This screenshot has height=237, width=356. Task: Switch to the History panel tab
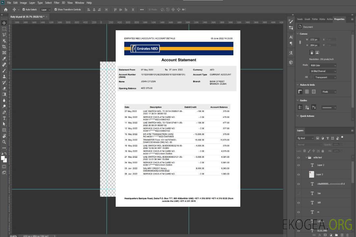point(322,19)
